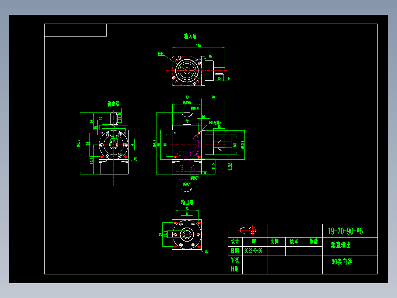Select the M6(两面) thread callout
Screen dimensions: 397x298
[214, 123]
